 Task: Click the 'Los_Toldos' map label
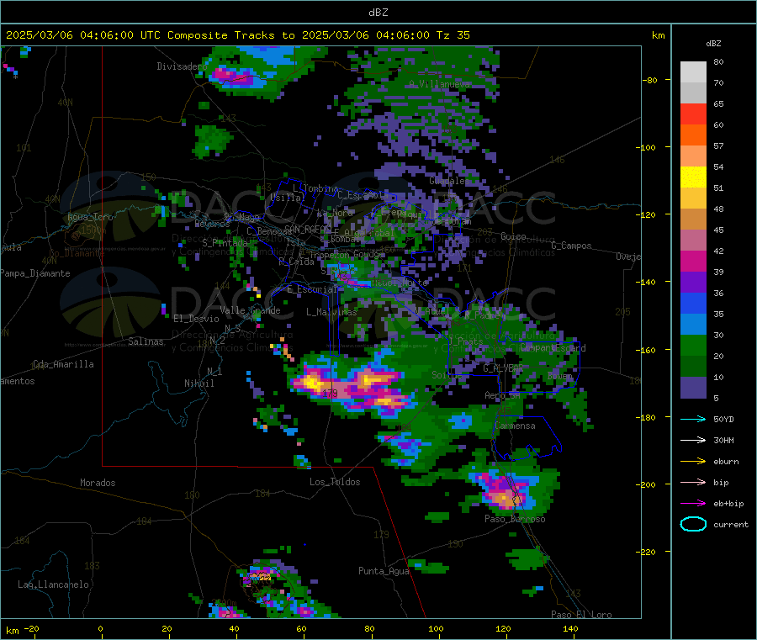pos(335,482)
